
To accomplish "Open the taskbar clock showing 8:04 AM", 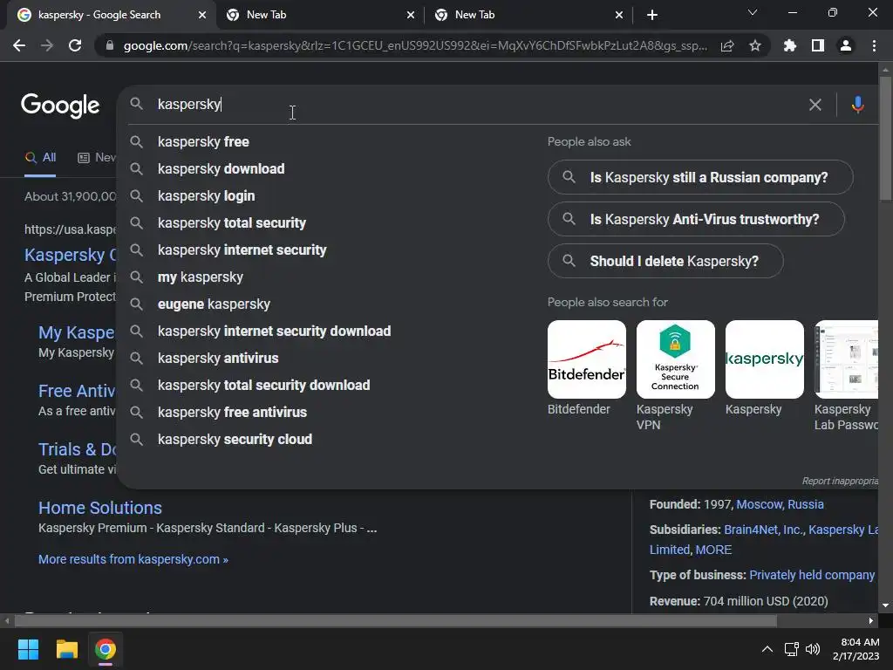I will click(856, 649).
